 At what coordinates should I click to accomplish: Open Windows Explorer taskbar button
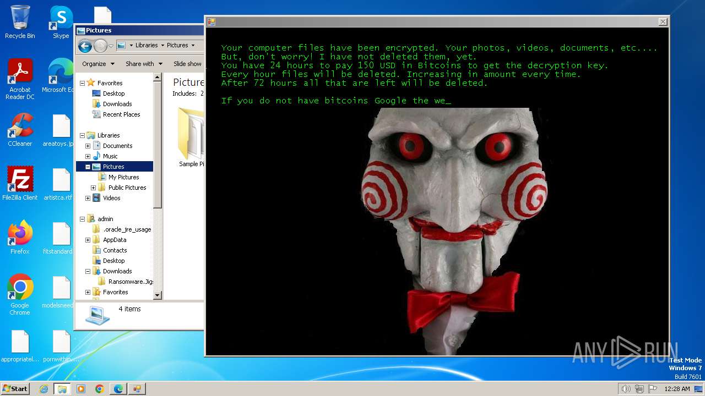(62, 389)
